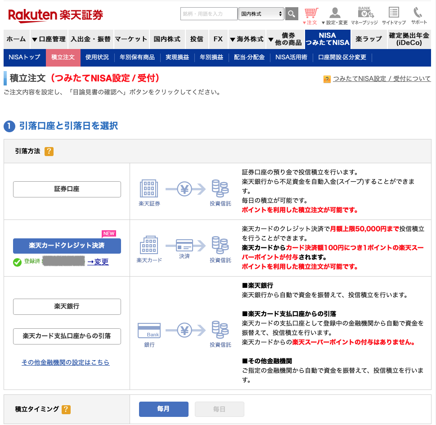Click 投資信託 coins icon in 証券口座 row

[x=220, y=188]
